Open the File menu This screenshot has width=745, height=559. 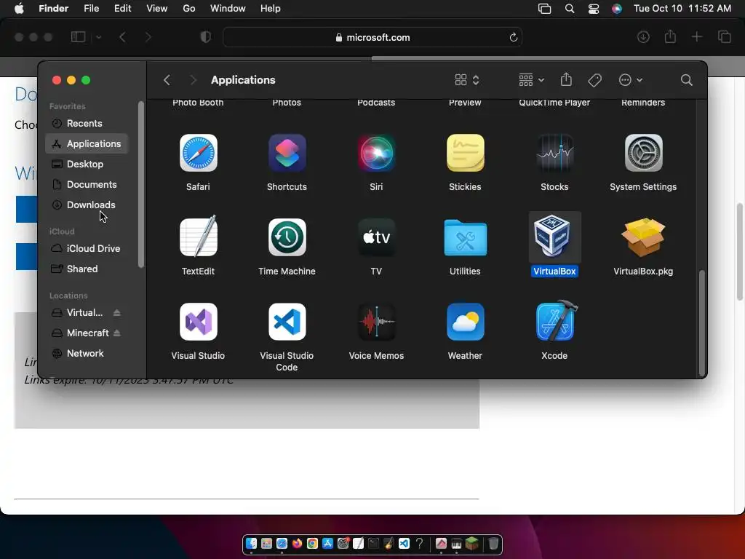(91, 9)
